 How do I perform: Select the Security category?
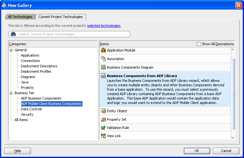(x=27, y=114)
